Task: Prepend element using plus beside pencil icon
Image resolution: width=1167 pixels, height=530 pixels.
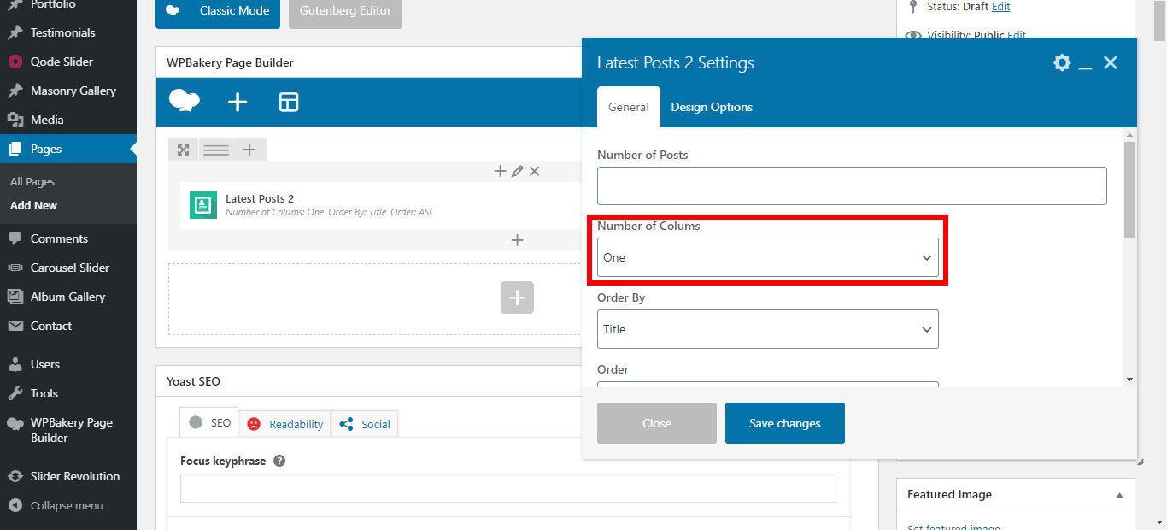Action: pyautogui.click(x=501, y=171)
